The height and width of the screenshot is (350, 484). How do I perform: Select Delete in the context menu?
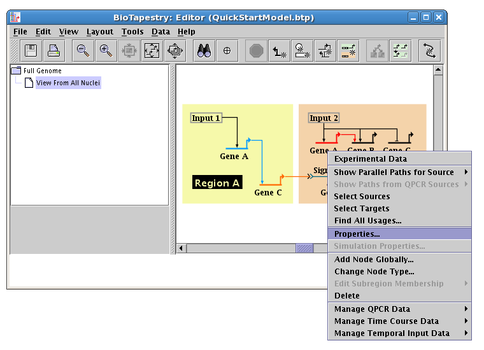click(347, 296)
